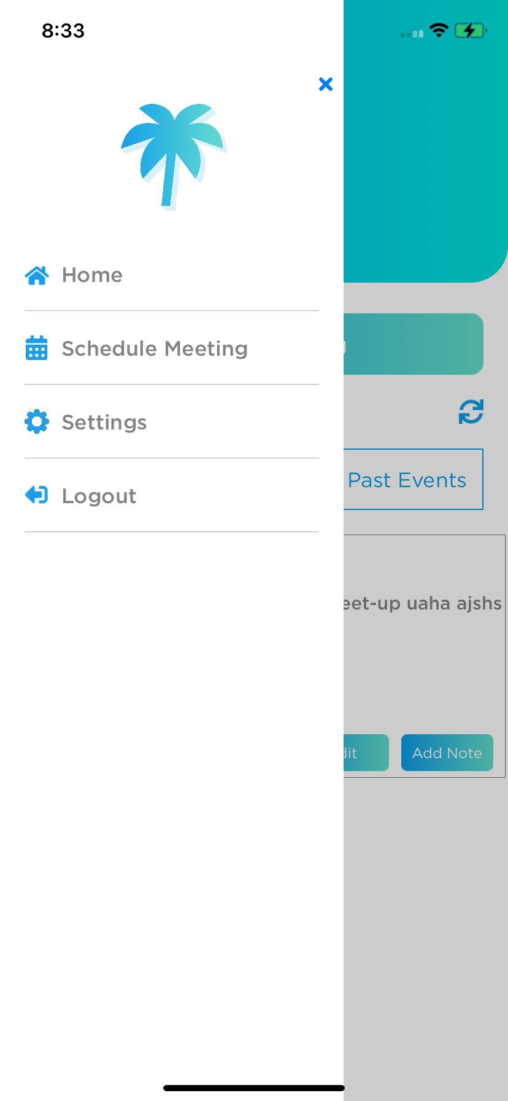The width and height of the screenshot is (508, 1101).
Task: Open the Home menu item
Action: (x=172, y=275)
